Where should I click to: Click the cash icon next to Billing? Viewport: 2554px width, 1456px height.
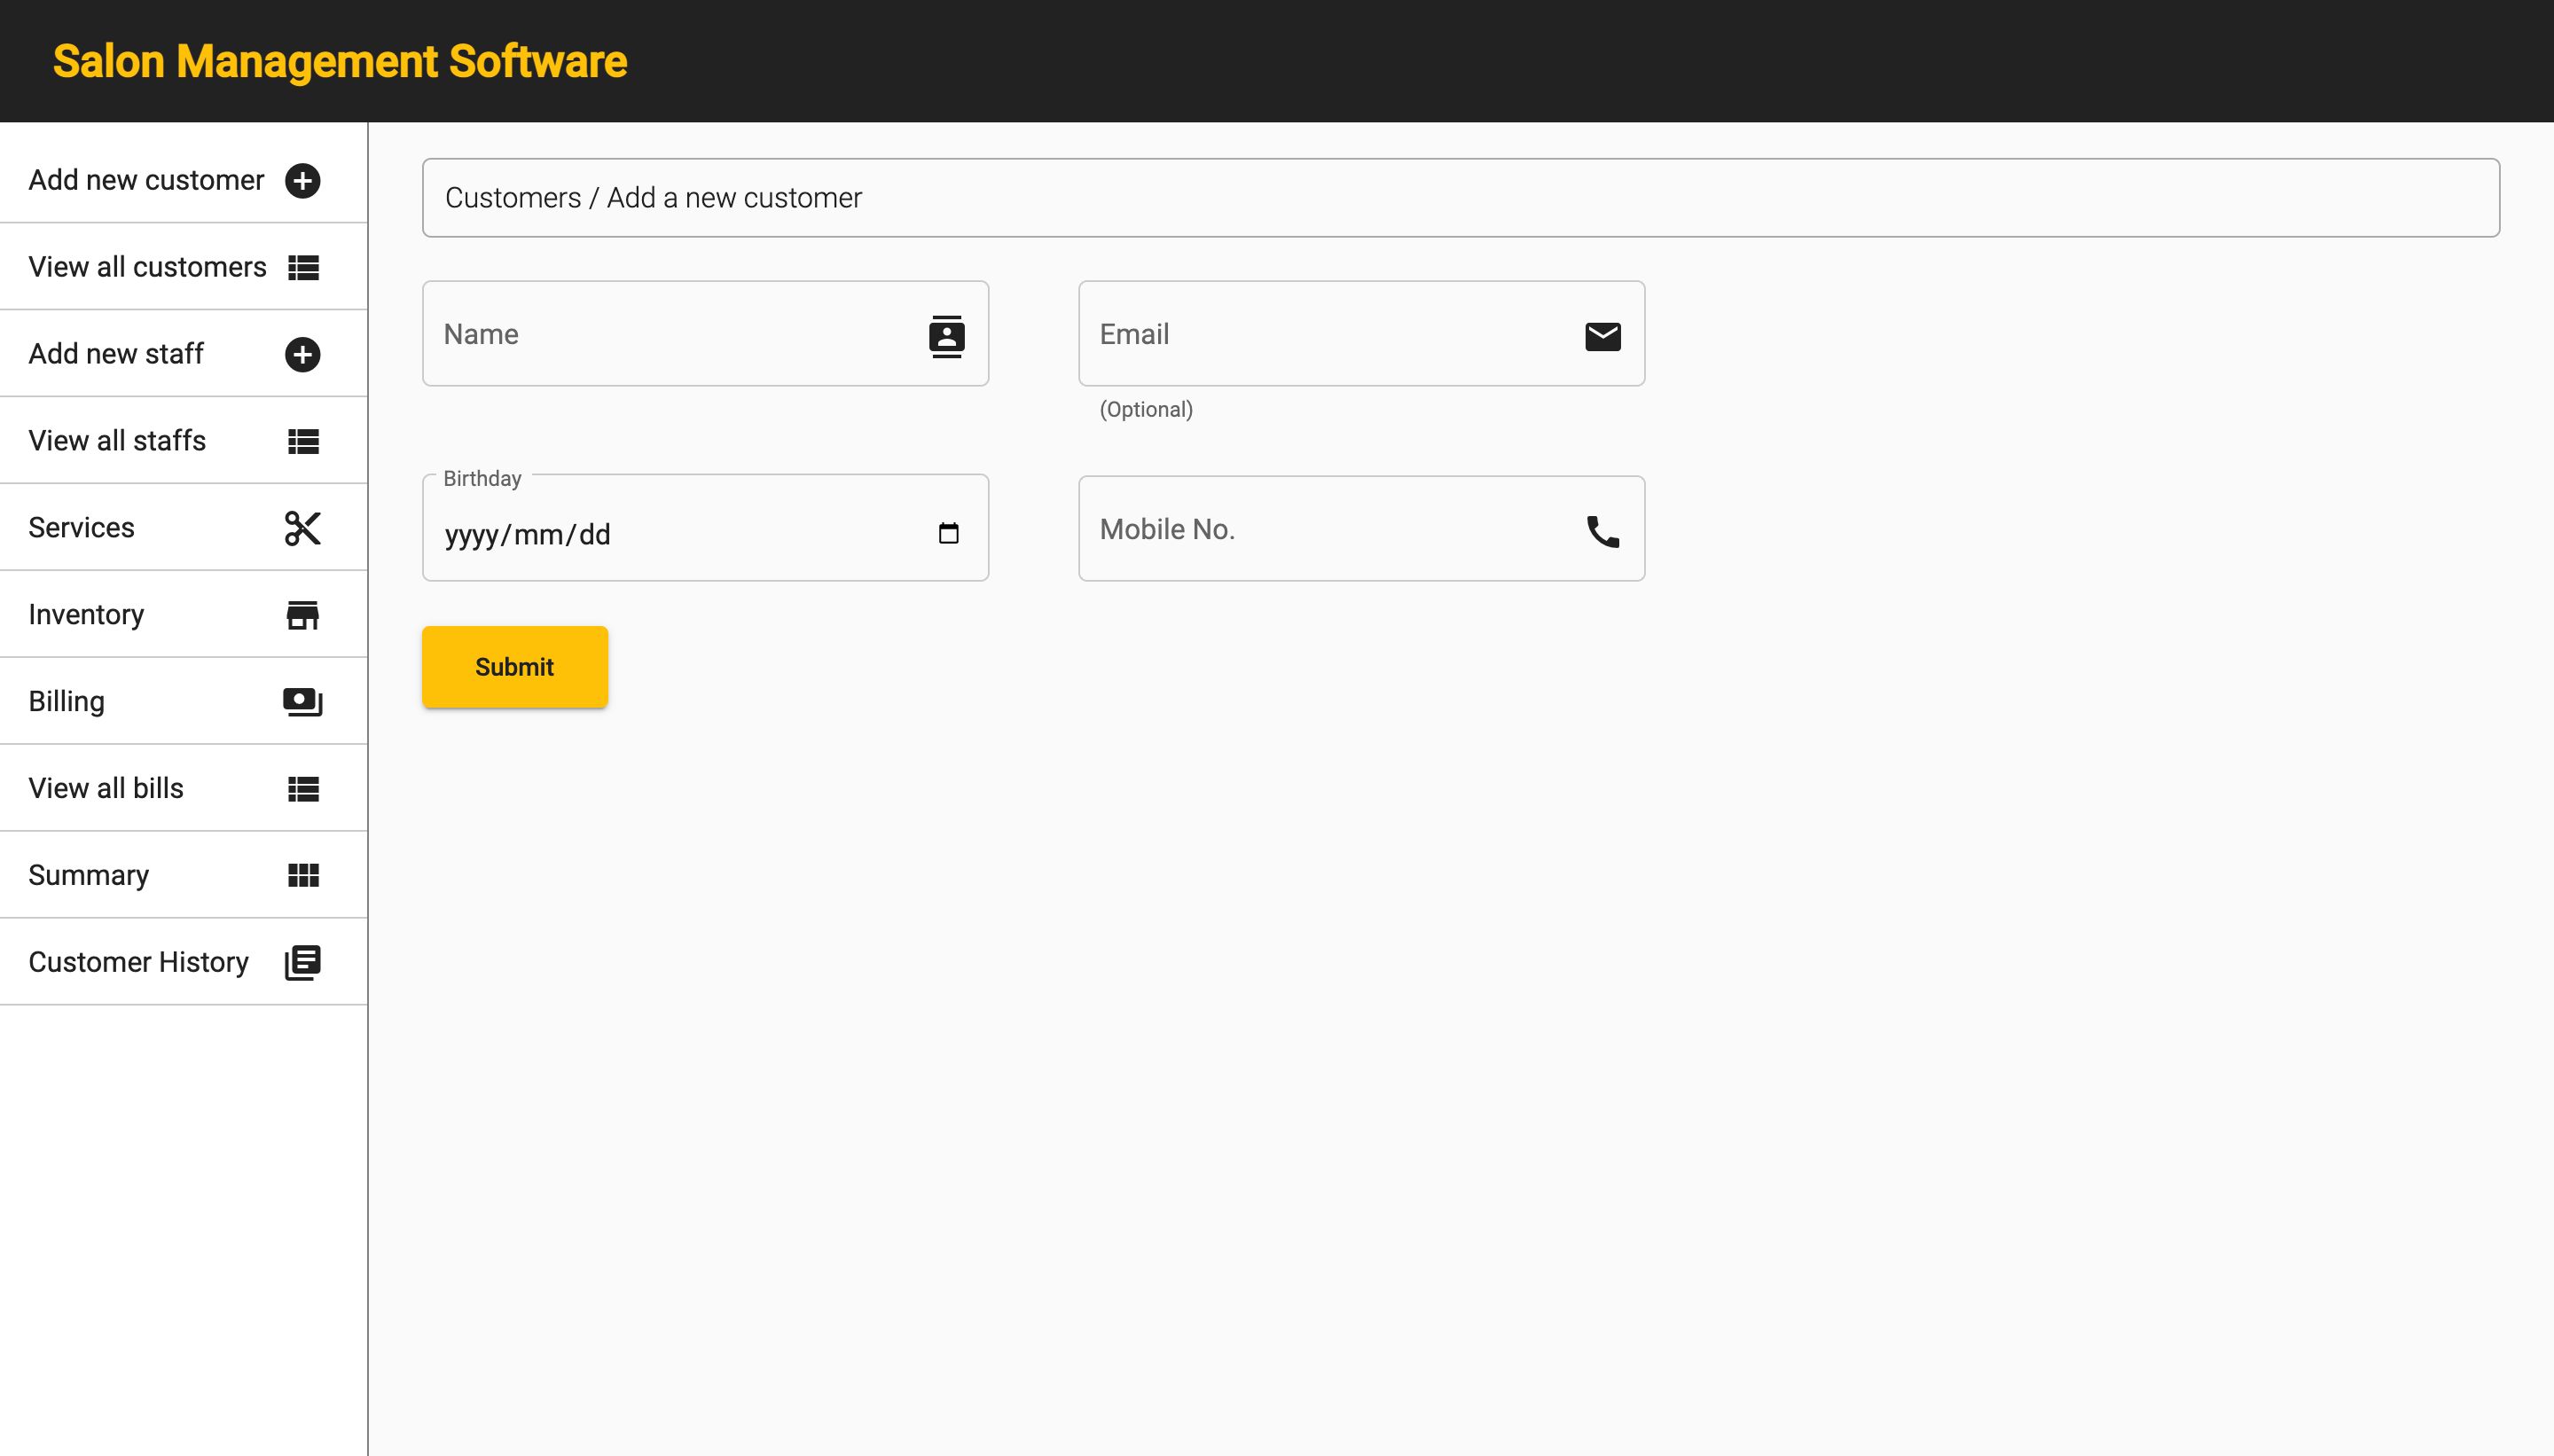coord(302,702)
